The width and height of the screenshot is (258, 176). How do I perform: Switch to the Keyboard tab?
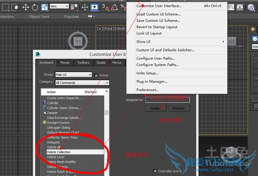point(46,63)
